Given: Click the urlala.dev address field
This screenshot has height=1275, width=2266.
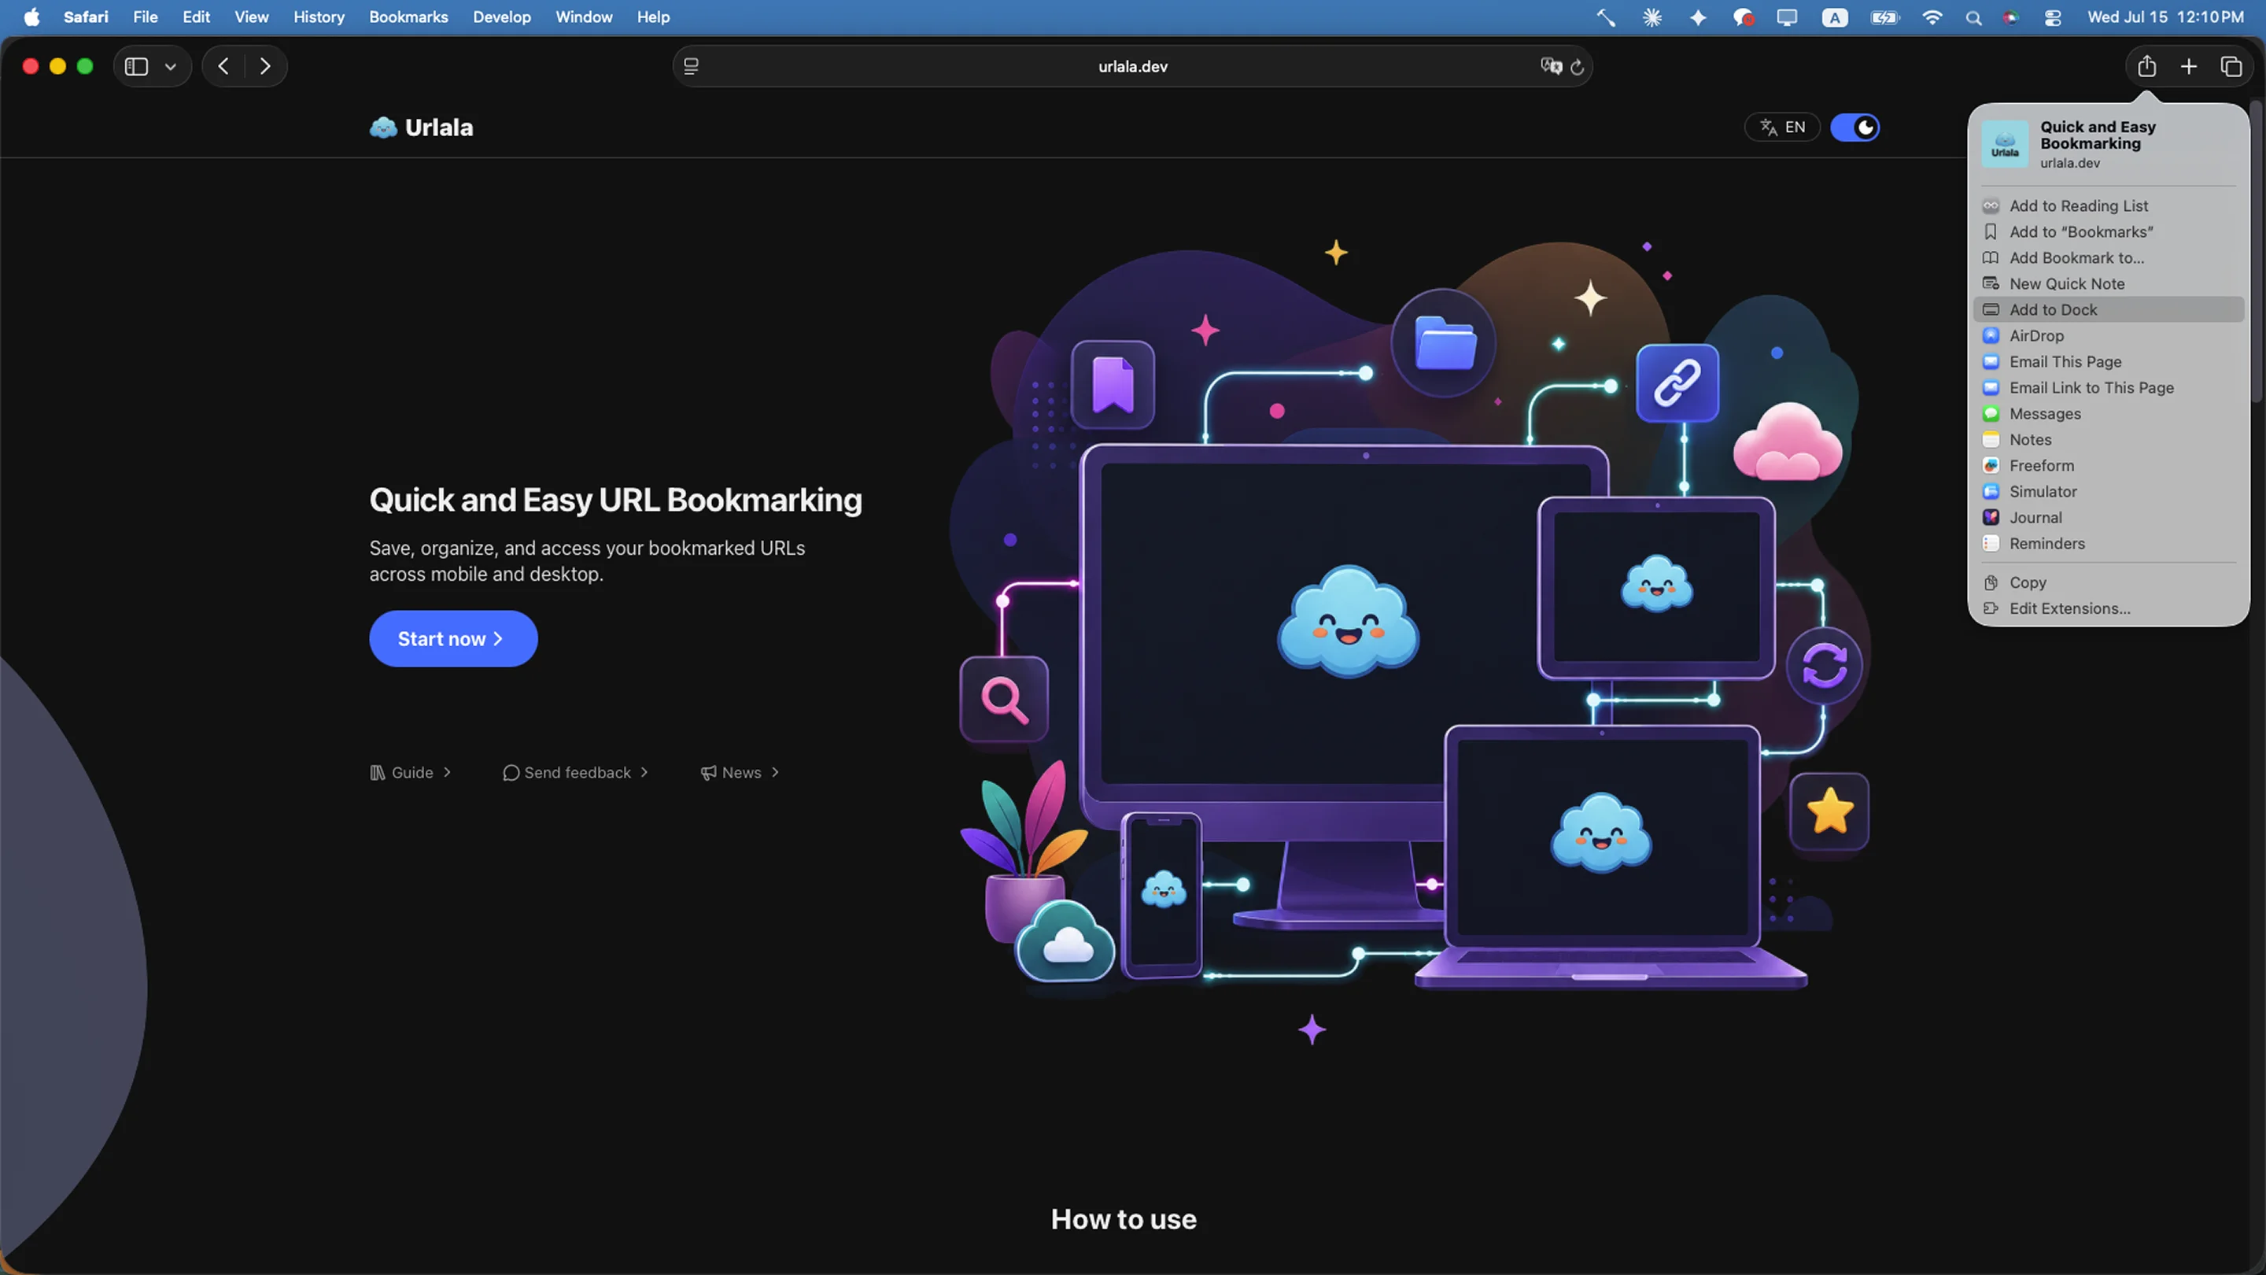Looking at the screenshot, I should (1132, 66).
